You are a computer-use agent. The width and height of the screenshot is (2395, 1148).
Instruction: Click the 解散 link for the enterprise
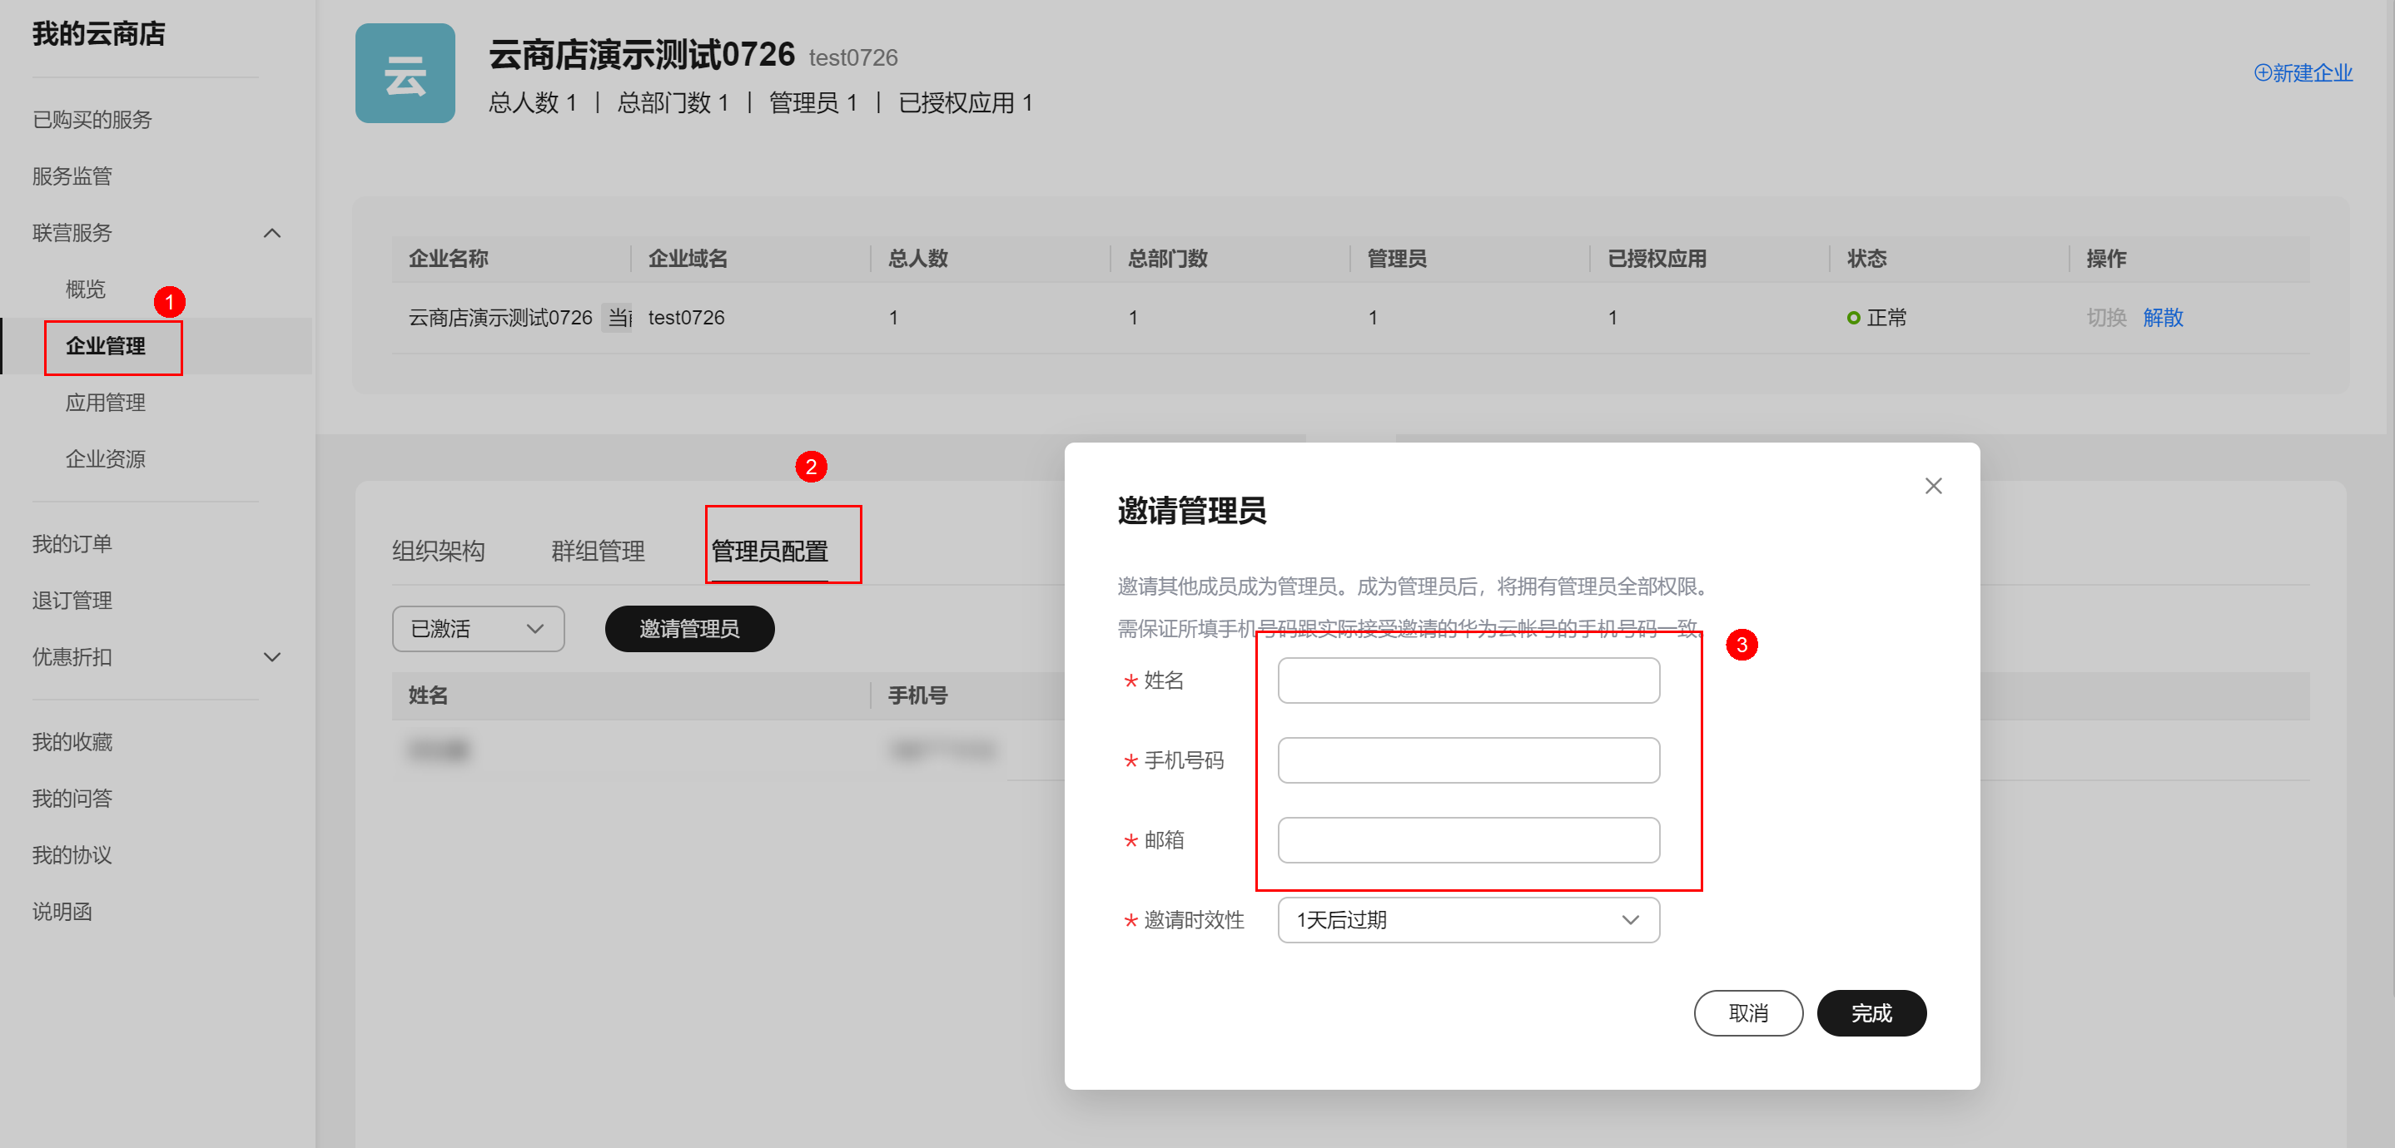tap(2163, 318)
